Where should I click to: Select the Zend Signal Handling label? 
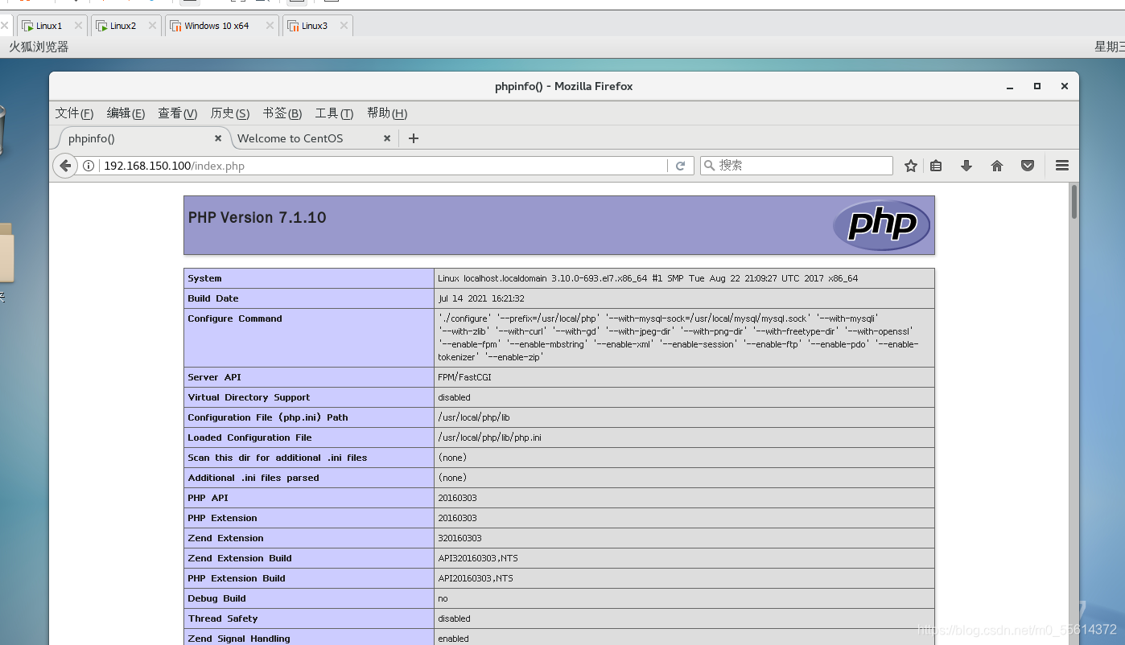tap(239, 639)
